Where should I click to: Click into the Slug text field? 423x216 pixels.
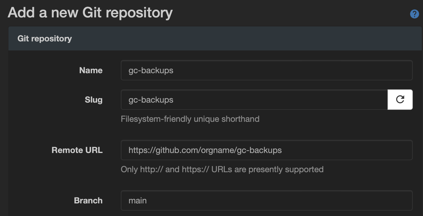254,100
